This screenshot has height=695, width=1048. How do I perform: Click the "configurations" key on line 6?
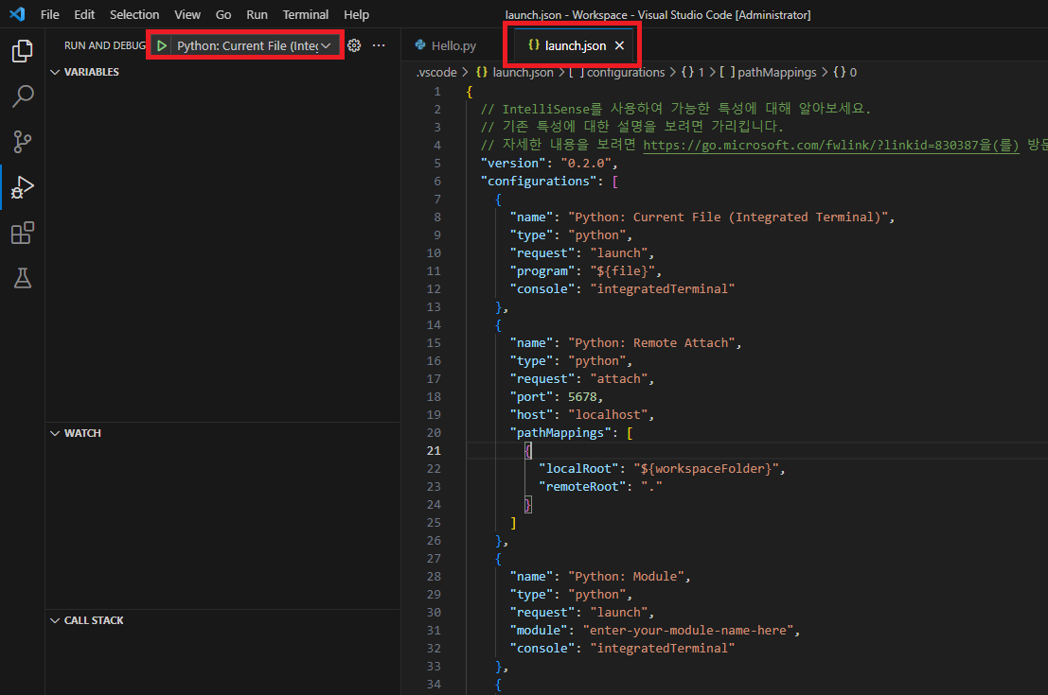tap(539, 181)
